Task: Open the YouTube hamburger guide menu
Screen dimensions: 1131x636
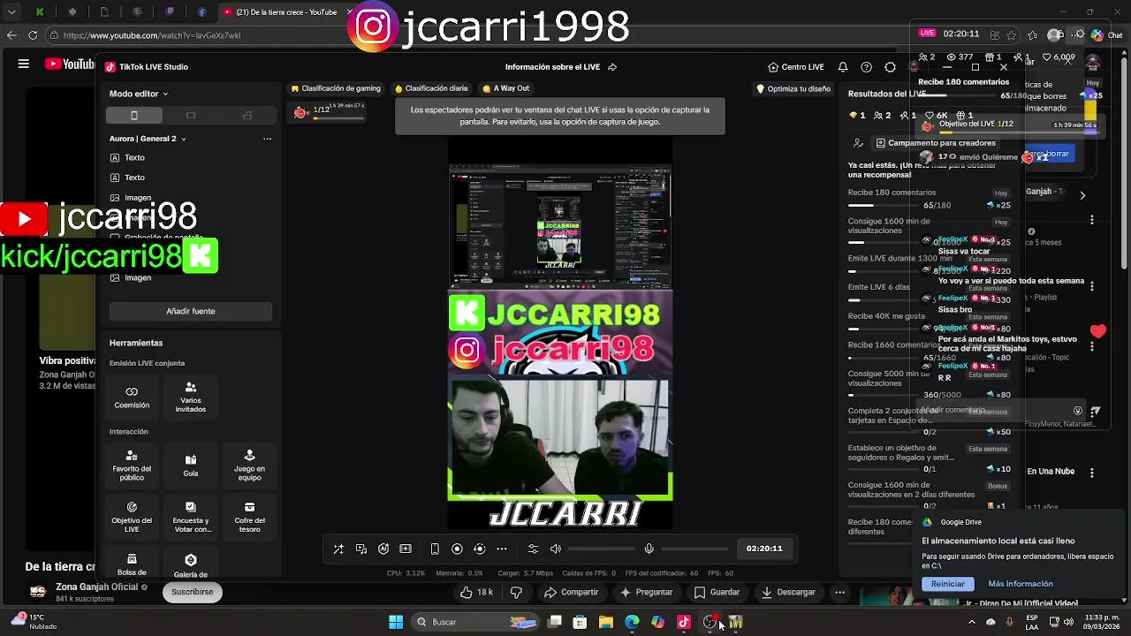Action: point(24,64)
